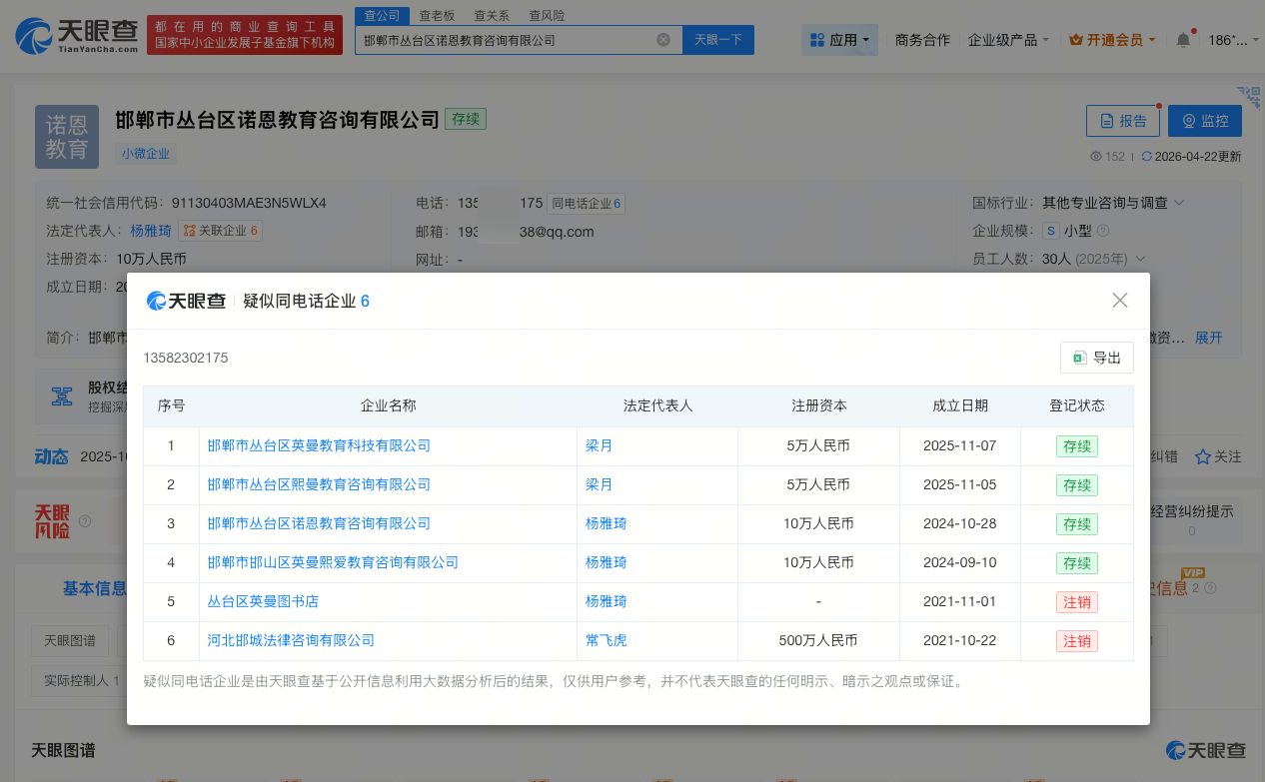The width and height of the screenshot is (1265, 782).
Task: Open the 应用 dropdown menu
Action: tap(839, 40)
